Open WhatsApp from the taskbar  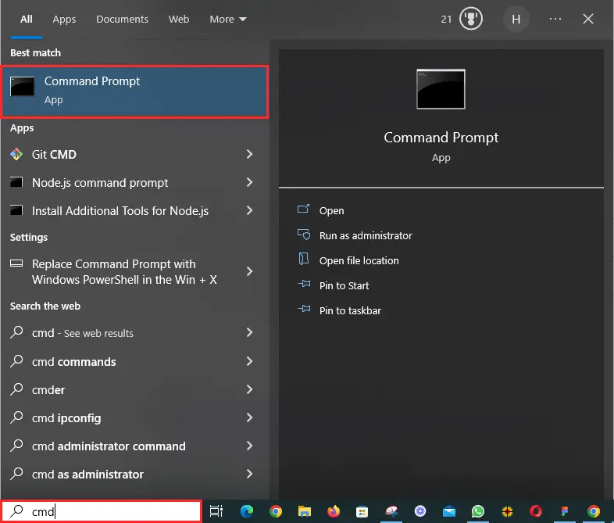point(478,511)
